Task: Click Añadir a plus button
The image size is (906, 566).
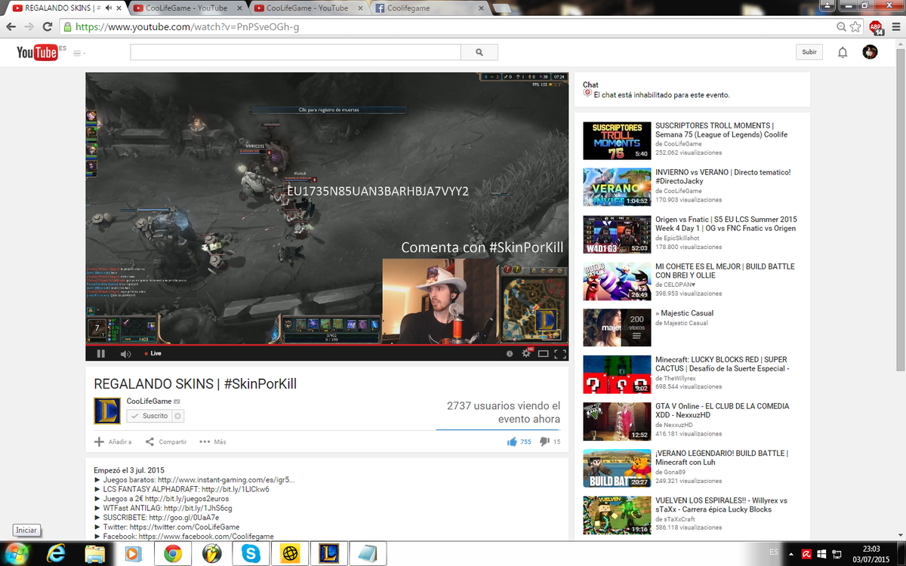Action: coord(112,441)
